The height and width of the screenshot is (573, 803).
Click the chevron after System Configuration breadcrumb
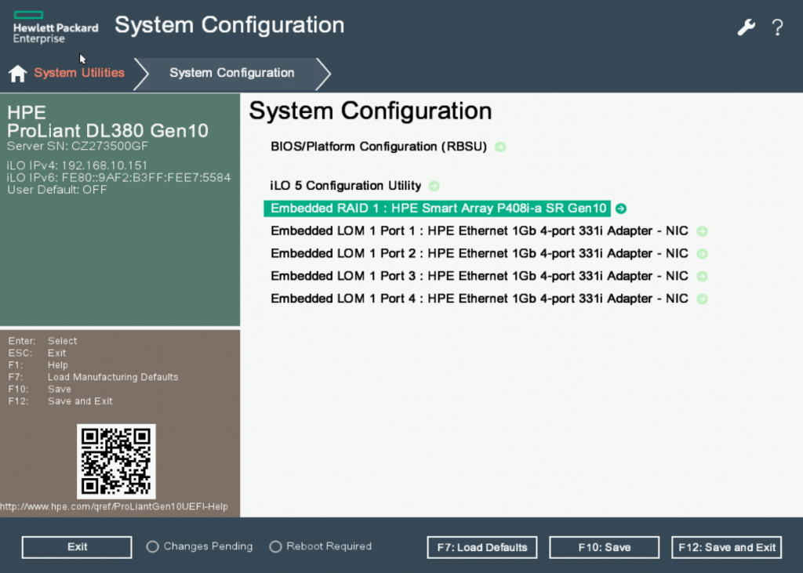[324, 73]
